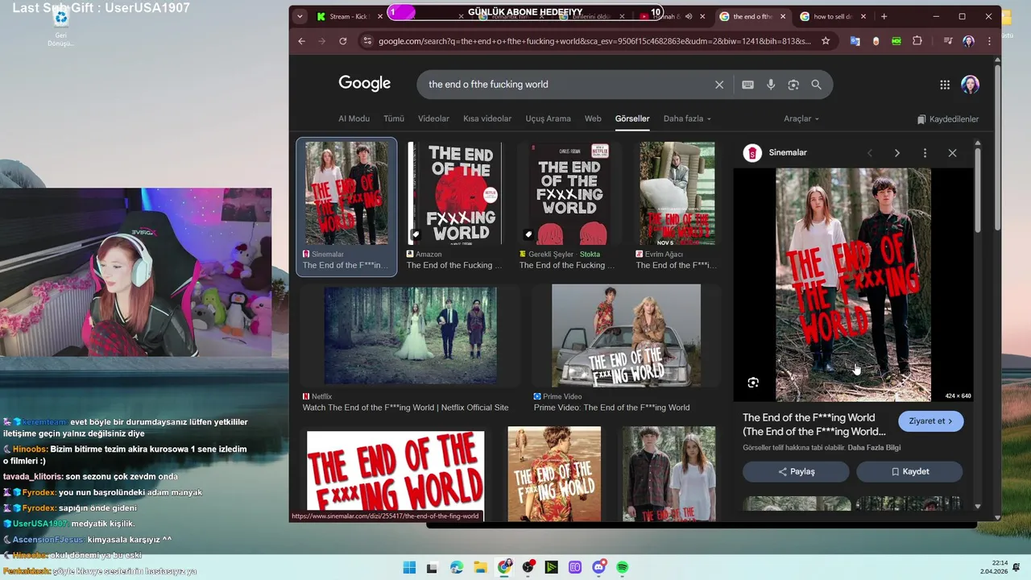Switch to the Videolar tab
Screen dimensions: 1031x580
click(433, 118)
